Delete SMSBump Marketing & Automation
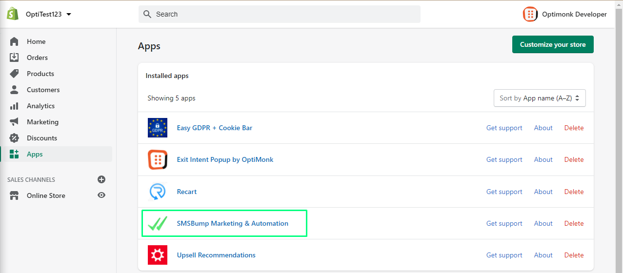Viewport: 623px width, 273px height. tap(574, 223)
